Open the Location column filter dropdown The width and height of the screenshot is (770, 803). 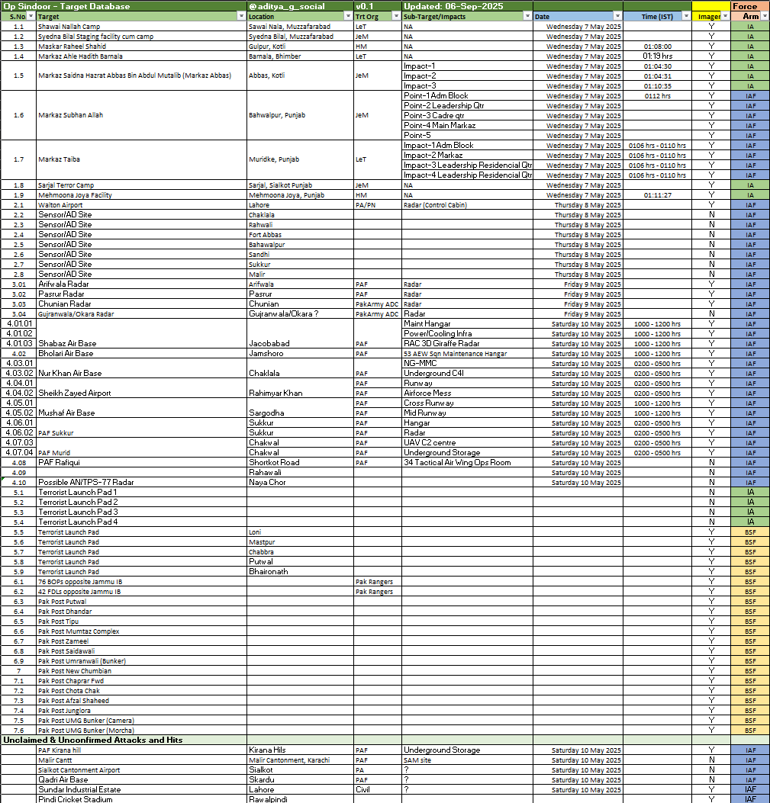click(348, 16)
